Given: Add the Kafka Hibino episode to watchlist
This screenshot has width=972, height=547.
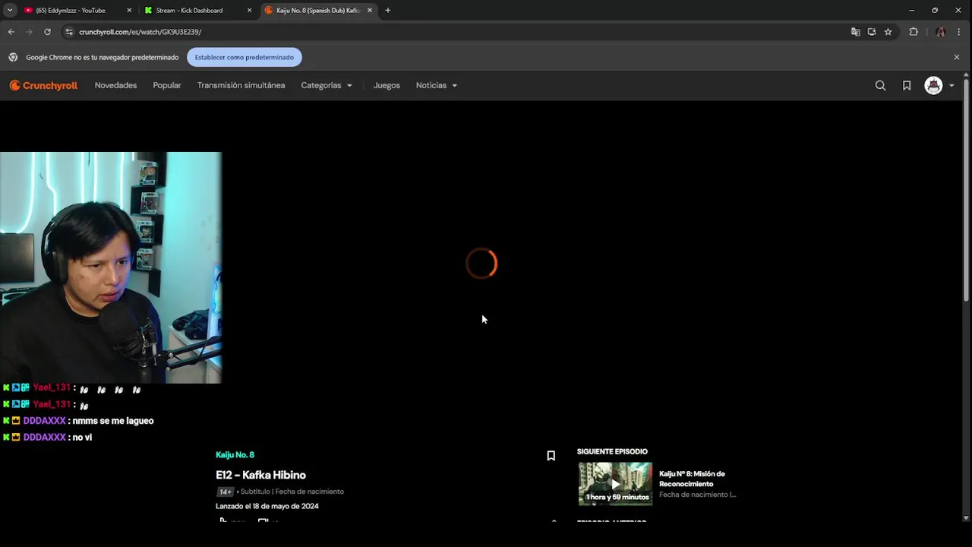Looking at the screenshot, I should click(x=551, y=456).
